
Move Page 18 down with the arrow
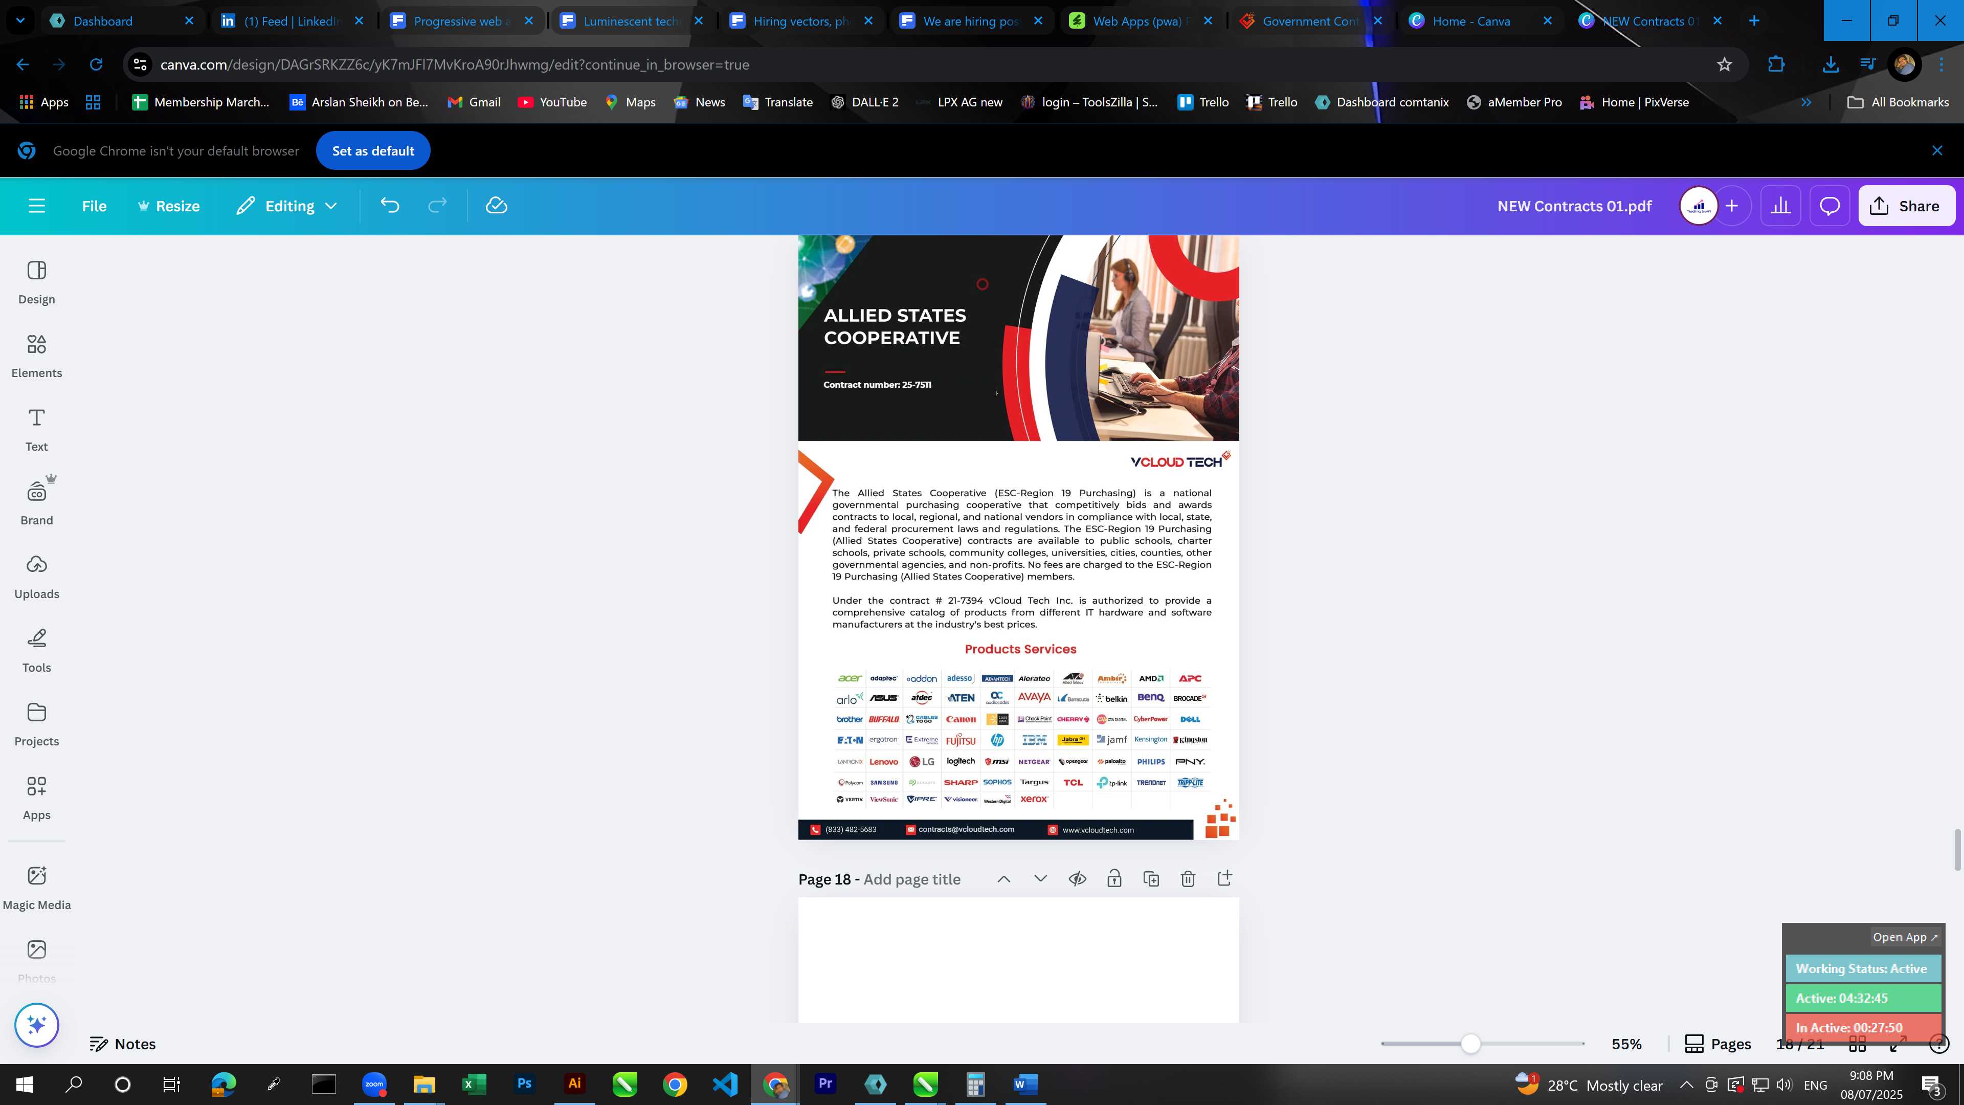click(1041, 879)
